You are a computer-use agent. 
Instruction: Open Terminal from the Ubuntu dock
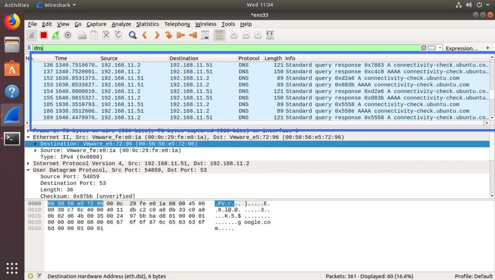pos(12,139)
